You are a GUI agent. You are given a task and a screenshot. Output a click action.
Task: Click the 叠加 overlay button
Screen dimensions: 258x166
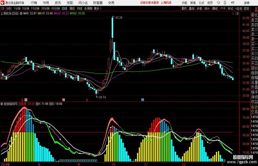coord(192,8)
